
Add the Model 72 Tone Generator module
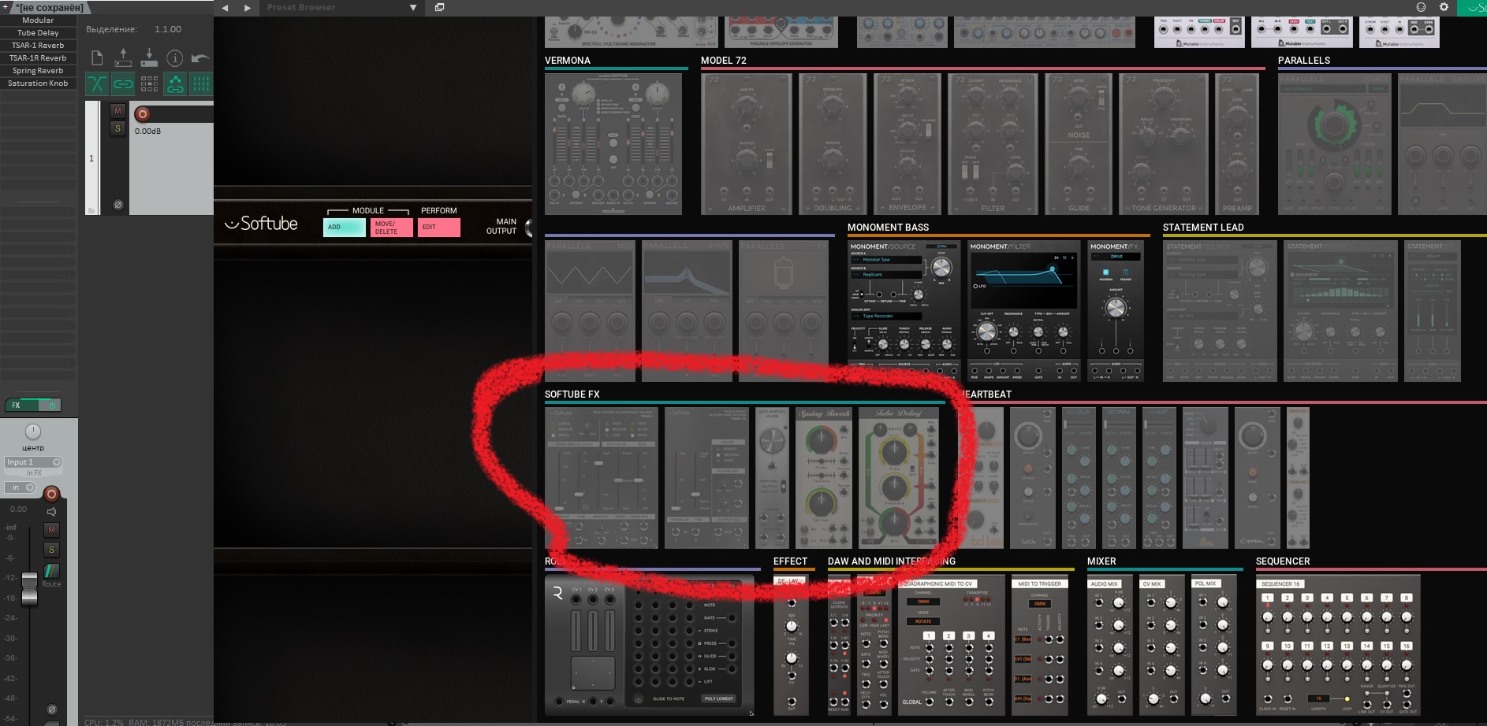click(x=1164, y=144)
